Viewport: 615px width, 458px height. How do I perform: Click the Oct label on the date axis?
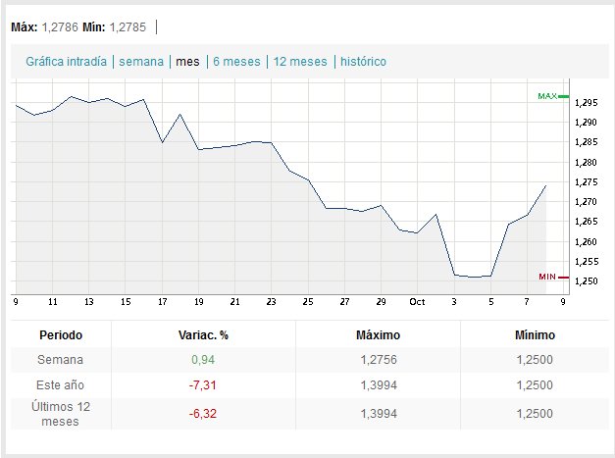418,301
